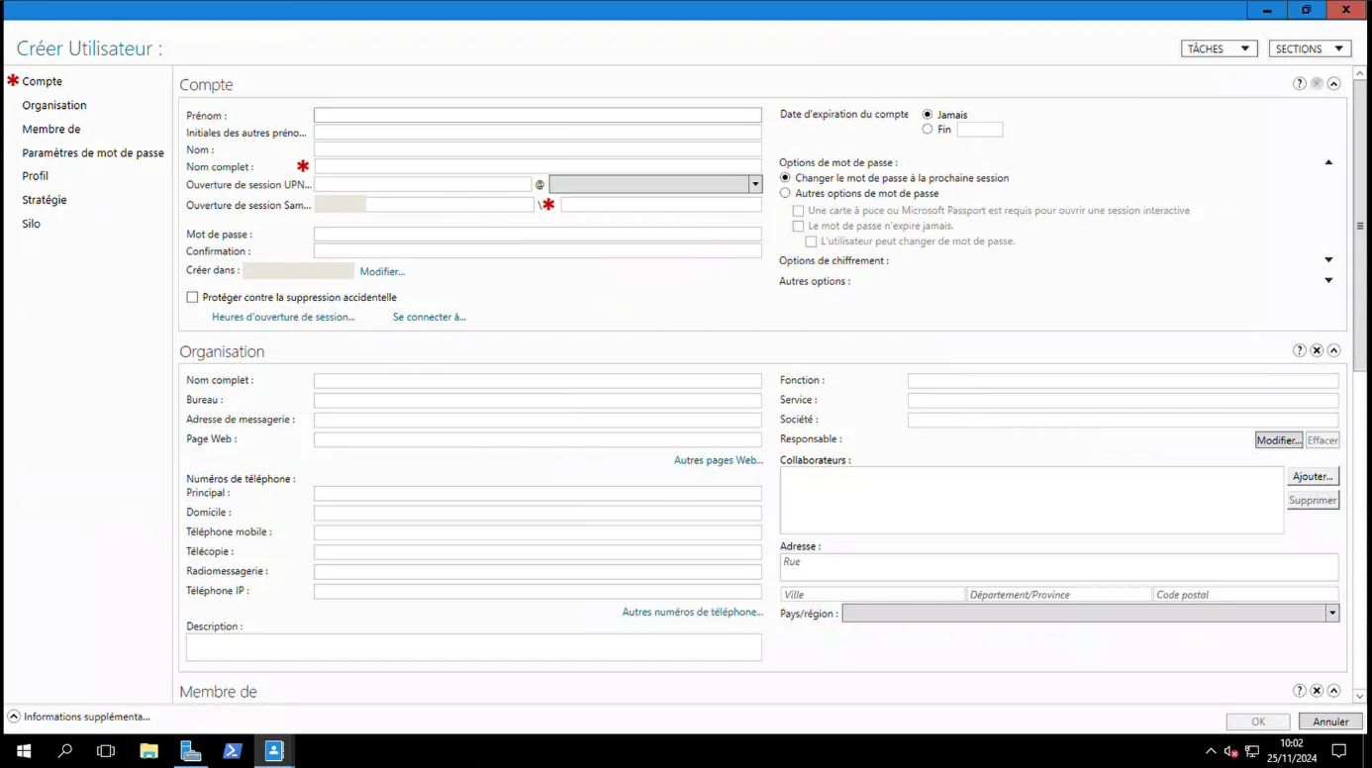1372x768 pixels.
Task: Select Autres options de mot de passe
Action: [785, 194]
